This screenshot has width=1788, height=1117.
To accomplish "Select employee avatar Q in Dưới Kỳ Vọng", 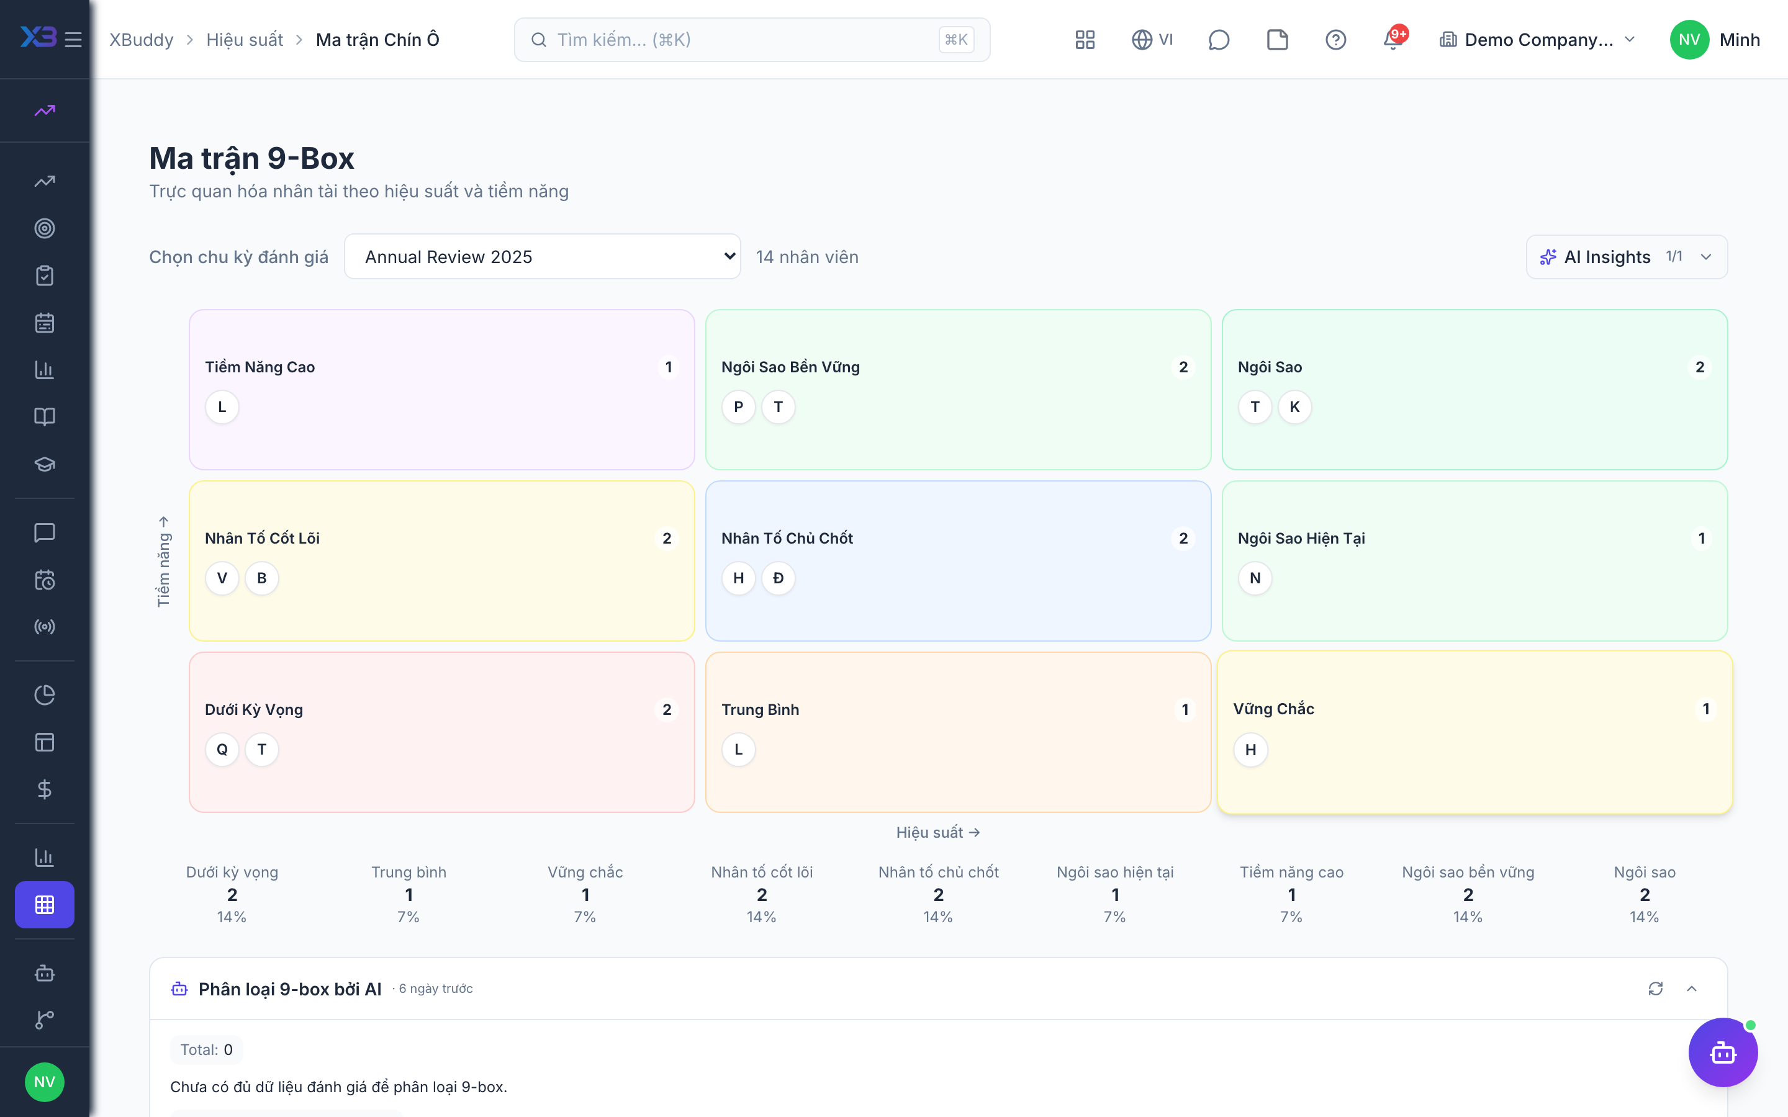I will pos(222,749).
